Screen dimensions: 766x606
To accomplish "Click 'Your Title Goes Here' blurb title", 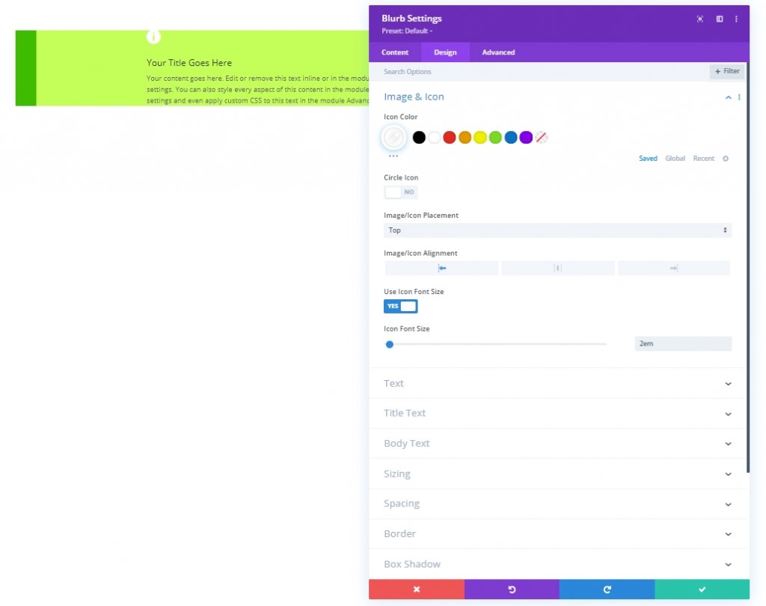I will pyautogui.click(x=189, y=63).
